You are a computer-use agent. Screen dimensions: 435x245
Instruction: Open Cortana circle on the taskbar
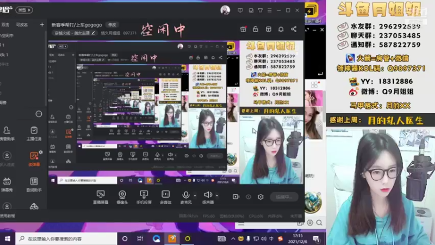125,238
